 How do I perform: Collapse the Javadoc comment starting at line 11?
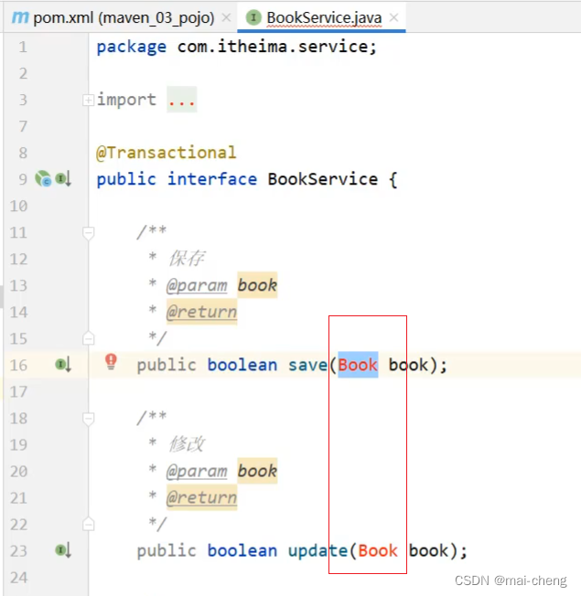point(88,232)
